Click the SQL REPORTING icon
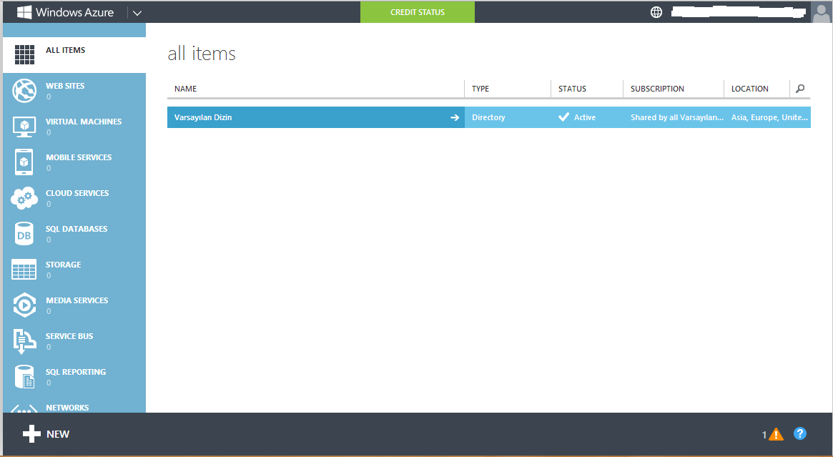Screen dimensions: 833x457 [x=25, y=377]
